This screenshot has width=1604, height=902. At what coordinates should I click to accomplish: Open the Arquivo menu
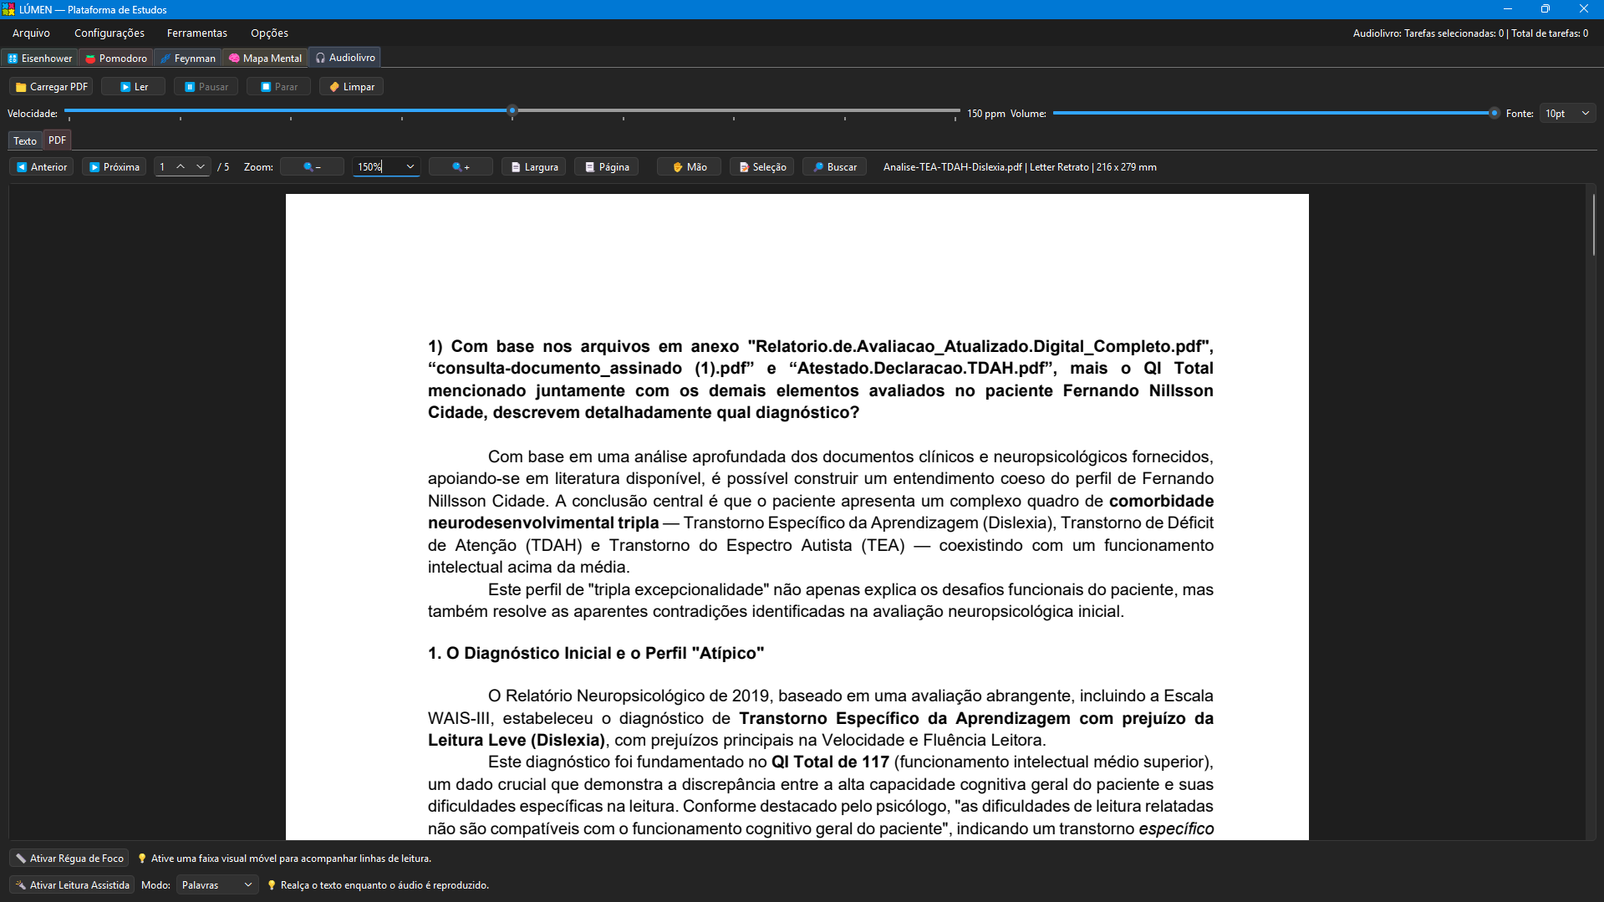[31, 33]
